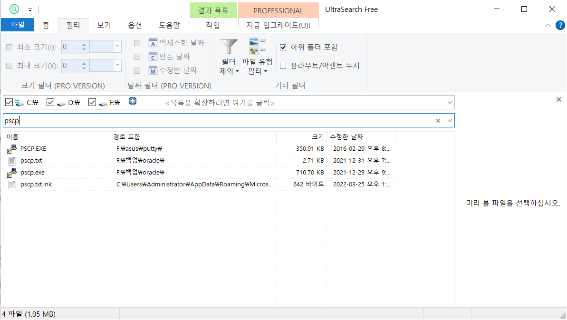The width and height of the screenshot is (567, 320).
Task: Open the 파일 menu tab
Action: 18,25
